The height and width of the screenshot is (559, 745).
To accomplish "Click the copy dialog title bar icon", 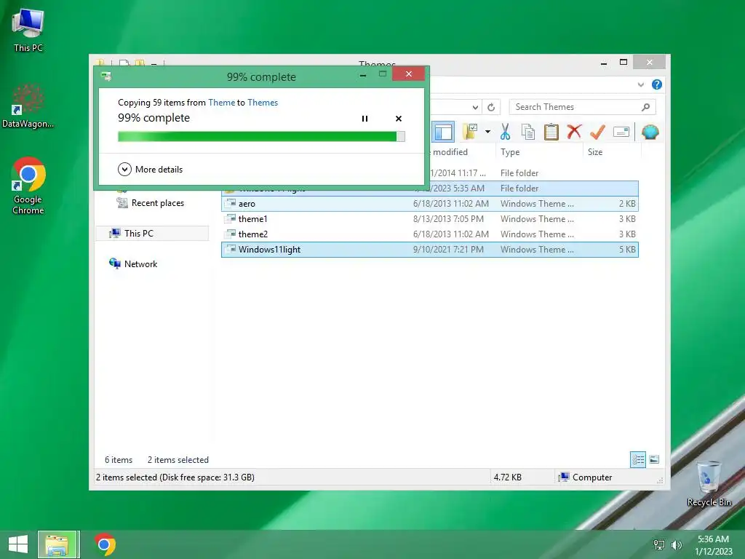I will 106,76.
